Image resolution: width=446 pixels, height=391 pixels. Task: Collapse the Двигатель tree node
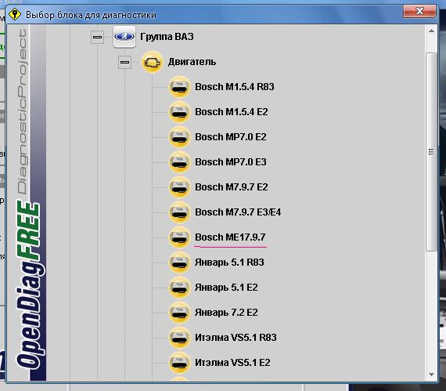click(x=125, y=62)
